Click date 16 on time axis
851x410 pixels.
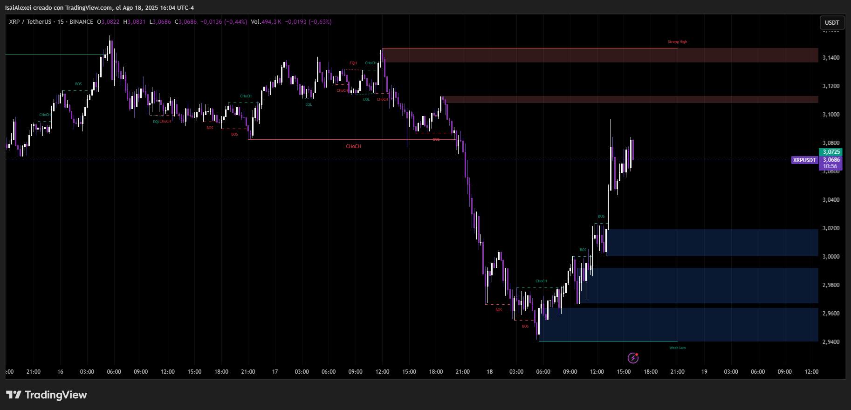click(60, 372)
